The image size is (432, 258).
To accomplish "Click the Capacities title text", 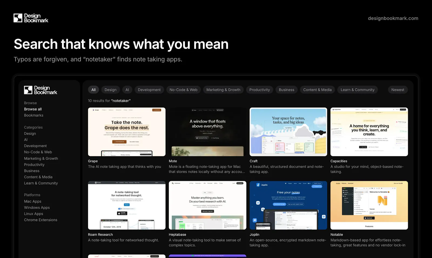I will pos(339,161).
